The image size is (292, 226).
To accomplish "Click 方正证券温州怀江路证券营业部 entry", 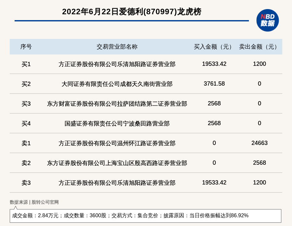I will tap(117, 143).
